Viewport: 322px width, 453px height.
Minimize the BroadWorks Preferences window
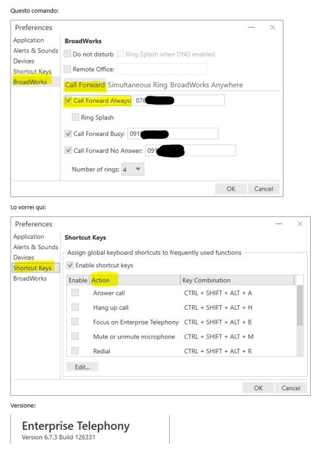tap(251, 27)
